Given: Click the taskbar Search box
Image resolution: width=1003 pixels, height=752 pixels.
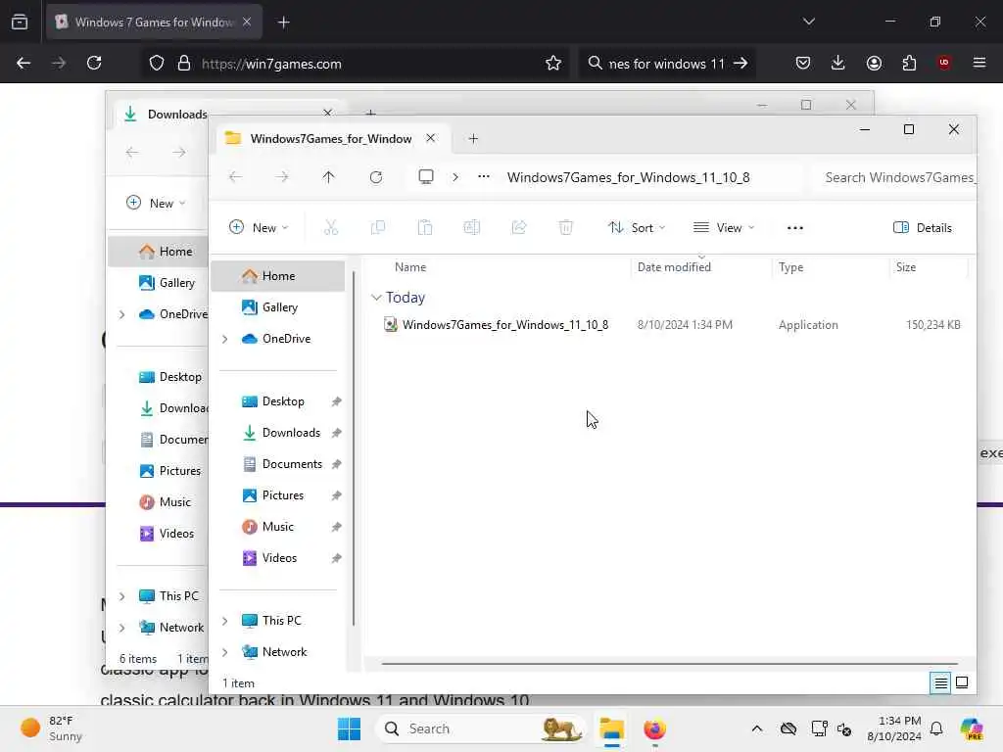Looking at the screenshot, I should coord(481,728).
